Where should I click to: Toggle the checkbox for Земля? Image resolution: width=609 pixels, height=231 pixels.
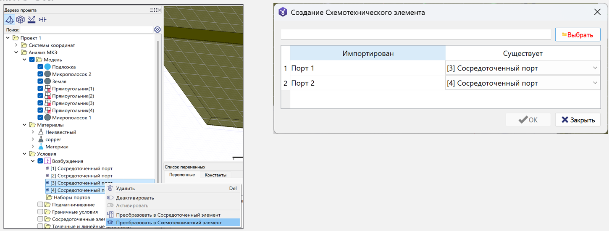pyautogui.click(x=40, y=81)
